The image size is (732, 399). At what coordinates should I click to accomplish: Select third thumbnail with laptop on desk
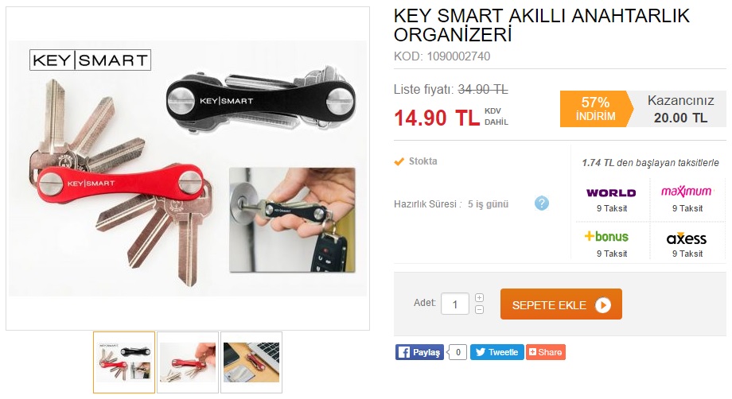(x=251, y=362)
